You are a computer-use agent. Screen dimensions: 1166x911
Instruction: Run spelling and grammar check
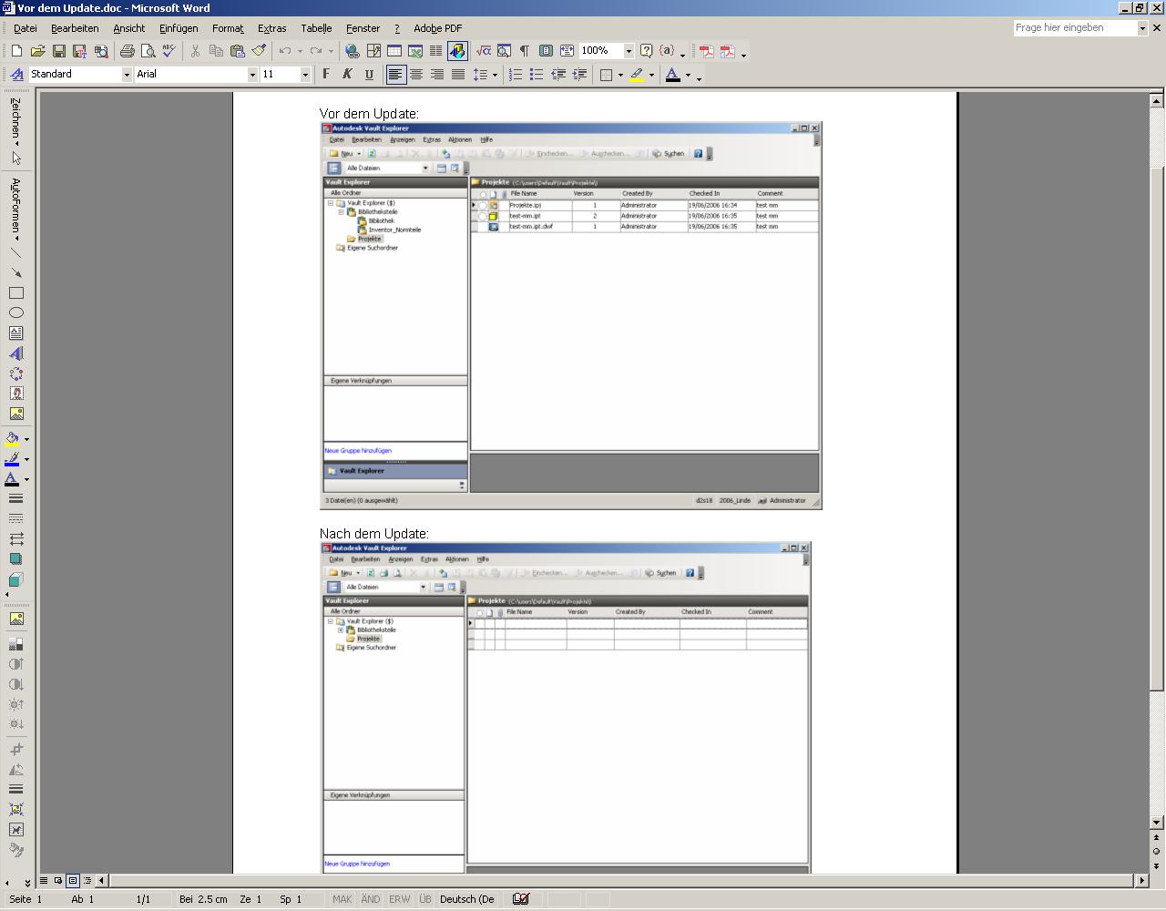[x=169, y=51]
